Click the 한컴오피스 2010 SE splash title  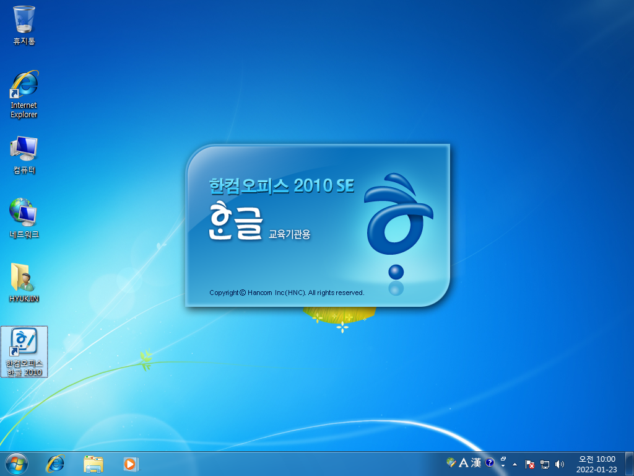[x=282, y=186]
